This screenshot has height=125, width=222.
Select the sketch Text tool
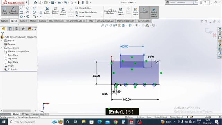(x=41, y=12)
